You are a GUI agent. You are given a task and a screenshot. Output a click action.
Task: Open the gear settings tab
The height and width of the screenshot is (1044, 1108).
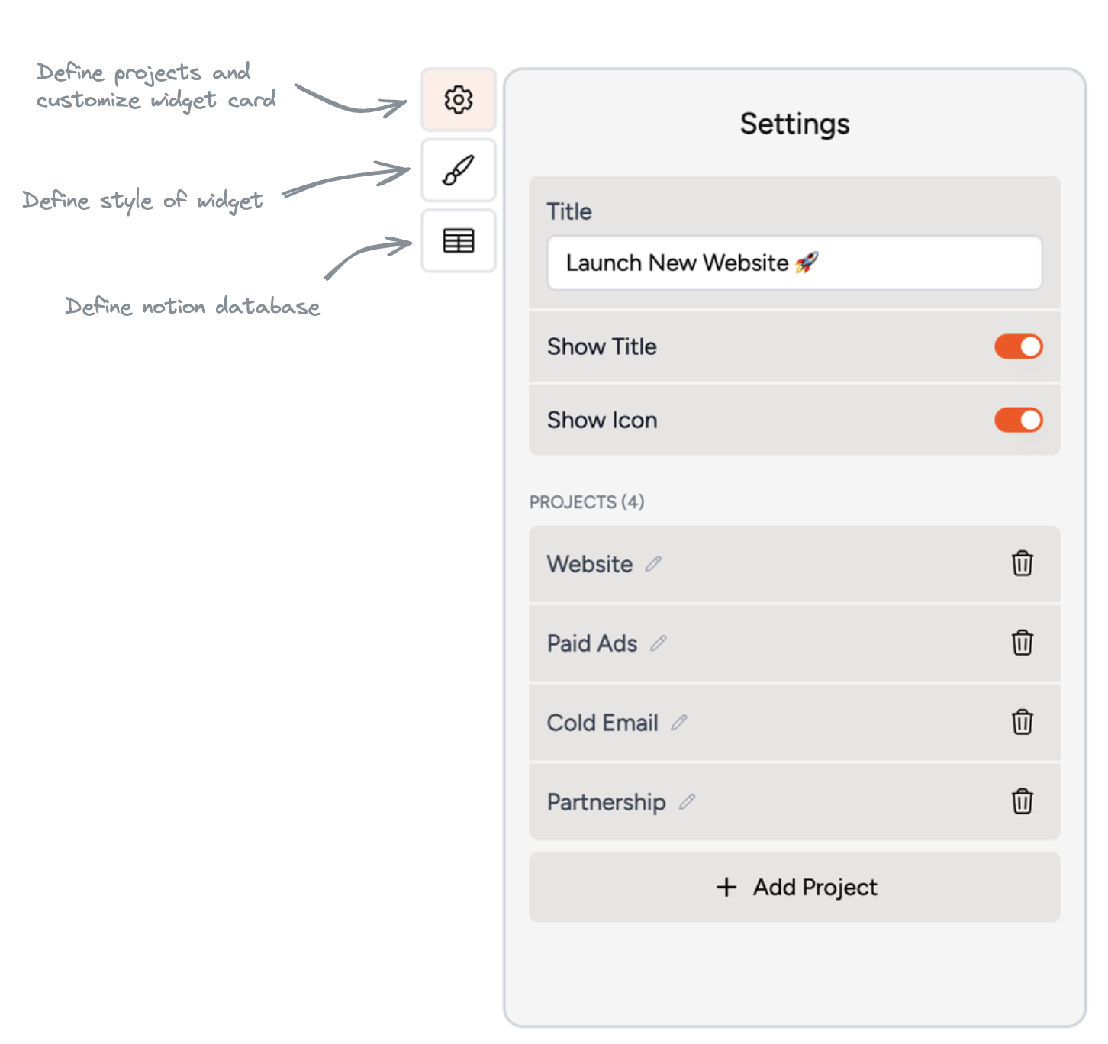point(459,99)
